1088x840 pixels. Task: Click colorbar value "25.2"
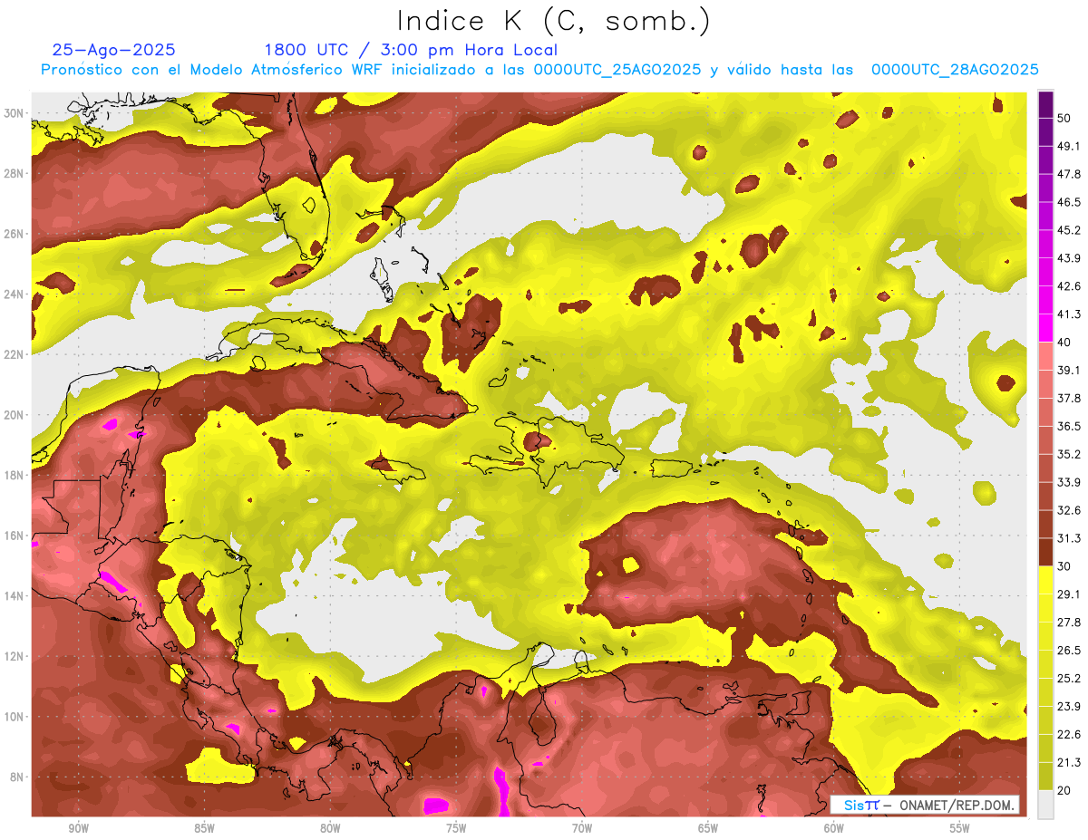(1068, 679)
